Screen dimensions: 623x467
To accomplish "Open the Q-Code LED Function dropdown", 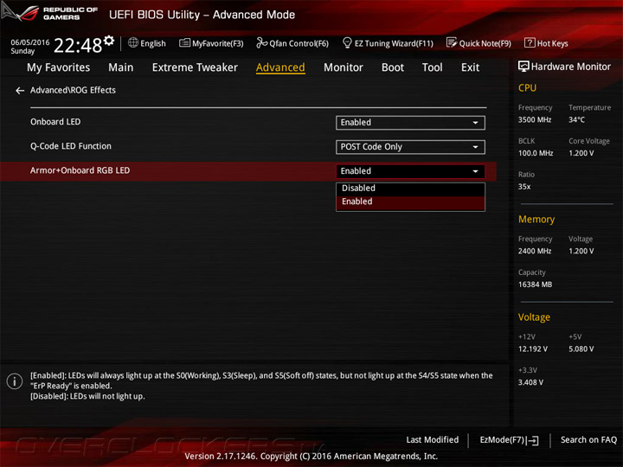I will (410, 147).
